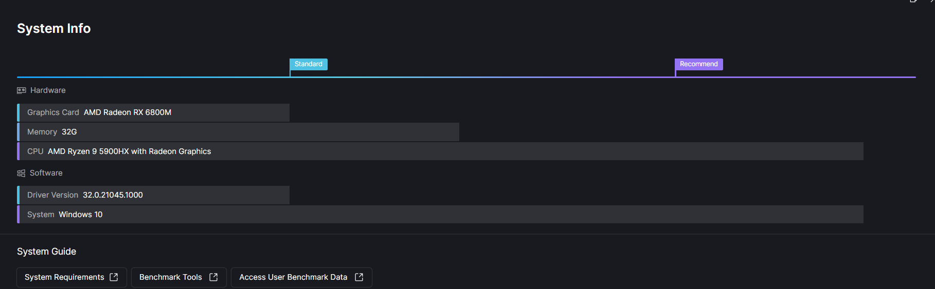Click the Memory 32G rating bar

click(x=238, y=132)
